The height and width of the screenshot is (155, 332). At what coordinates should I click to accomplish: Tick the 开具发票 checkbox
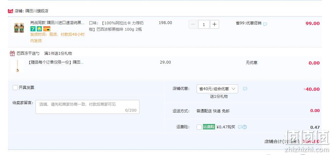(x=15, y=88)
